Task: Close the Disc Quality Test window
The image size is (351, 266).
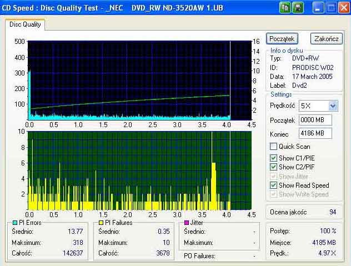Action: 344,8
